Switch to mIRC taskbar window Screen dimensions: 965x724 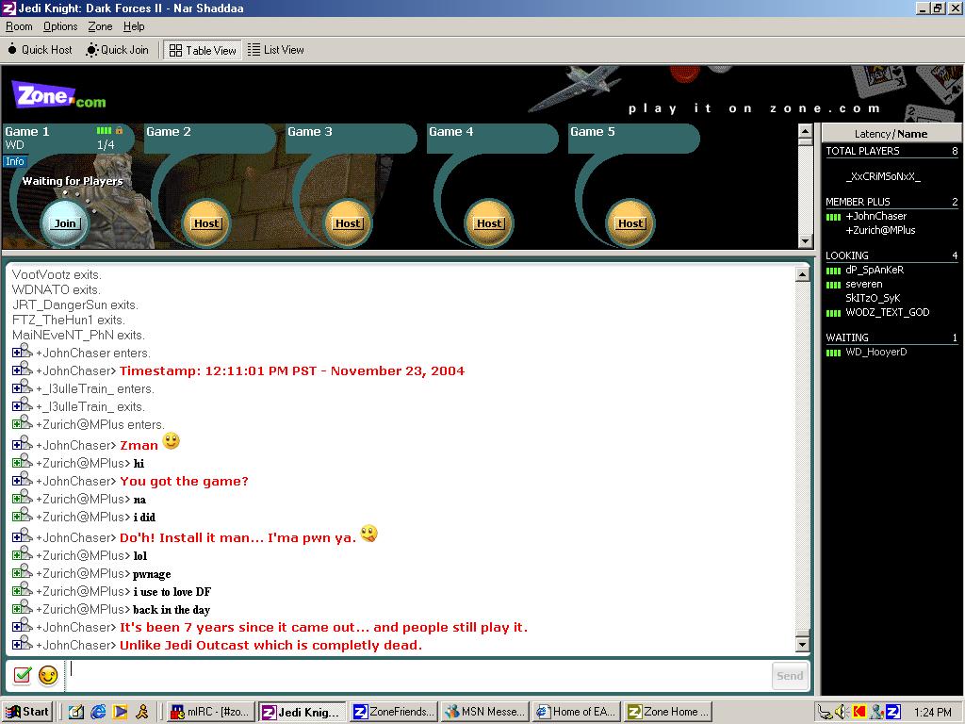pos(209,712)
